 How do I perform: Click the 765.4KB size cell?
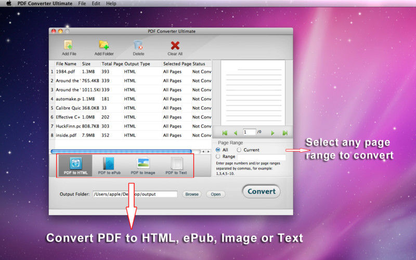(x=90, y=81)
